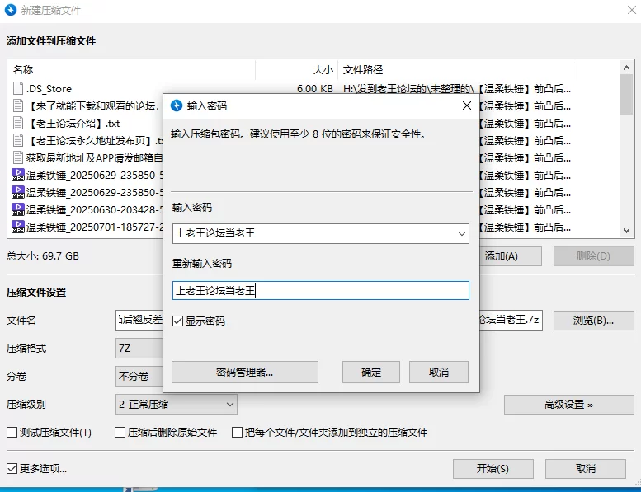
Task: Open 密码管理器... button
Action: click(244, 372)
